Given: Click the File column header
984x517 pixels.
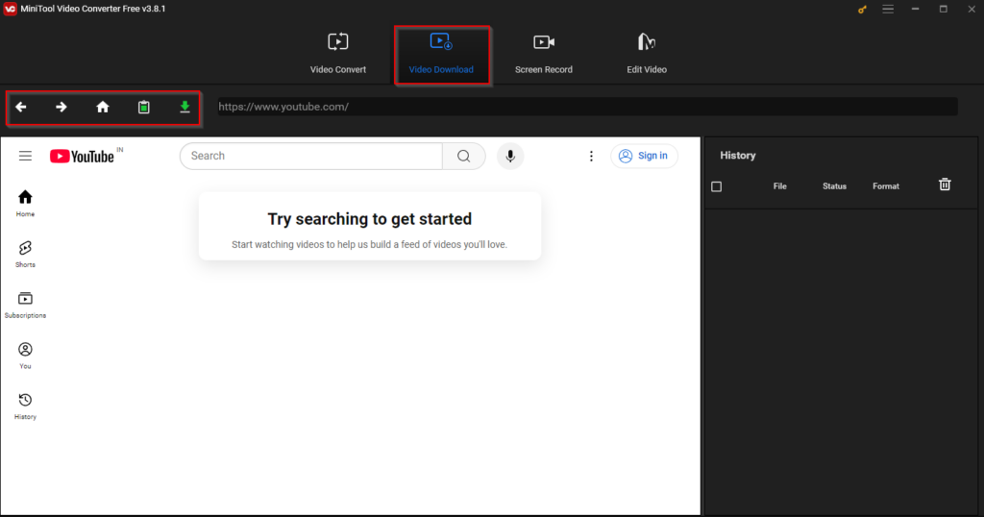Looking at the screenshot, I should click(779, 186).
